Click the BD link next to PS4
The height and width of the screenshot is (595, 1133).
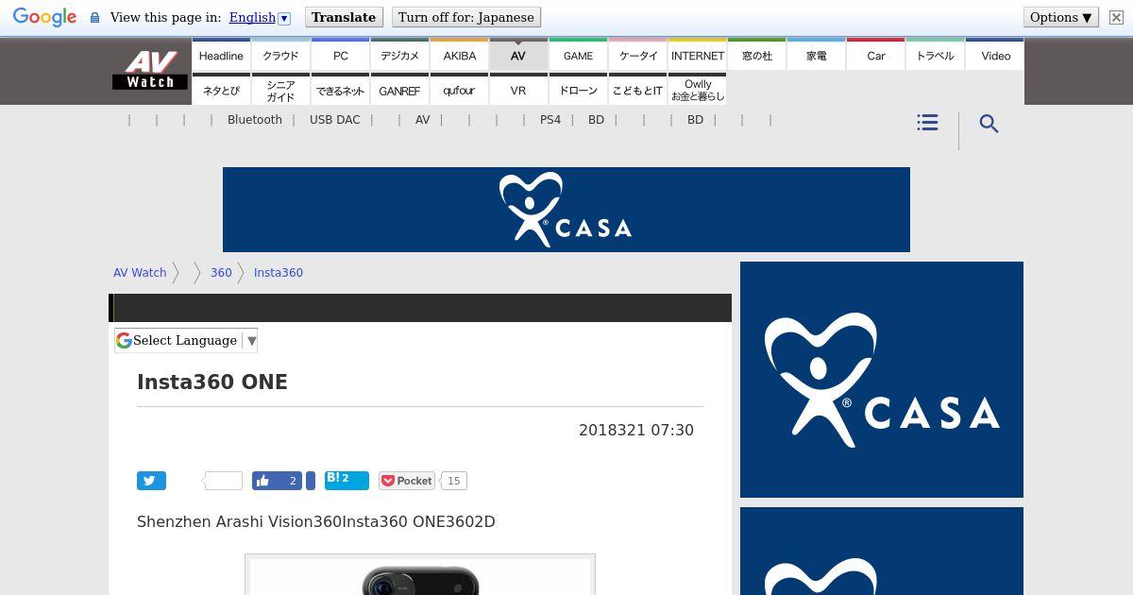596,120
